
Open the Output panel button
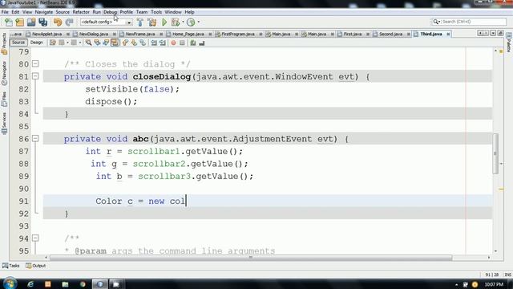tap(35, 266)
